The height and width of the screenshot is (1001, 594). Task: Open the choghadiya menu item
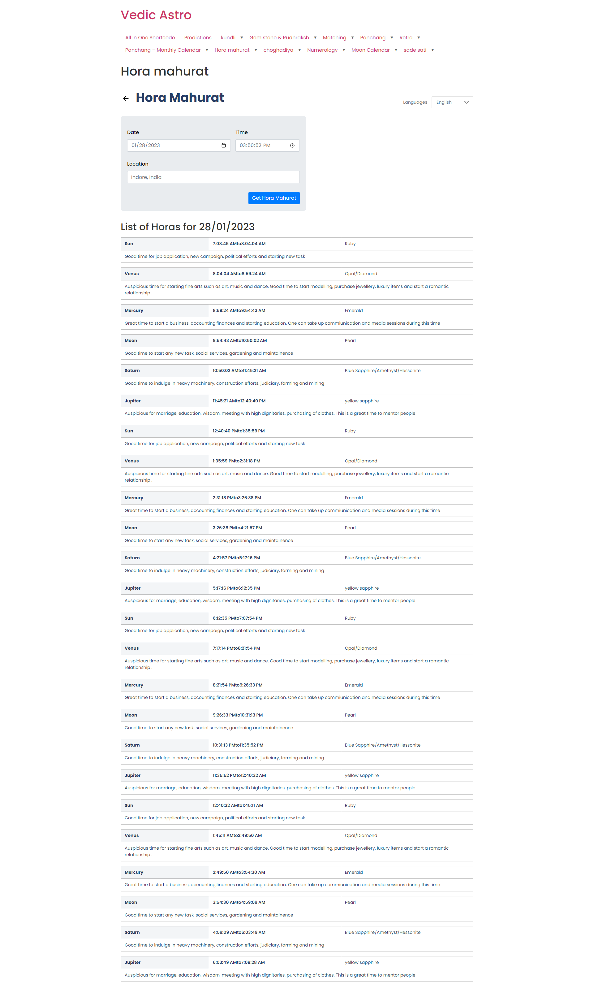(278, 50)
